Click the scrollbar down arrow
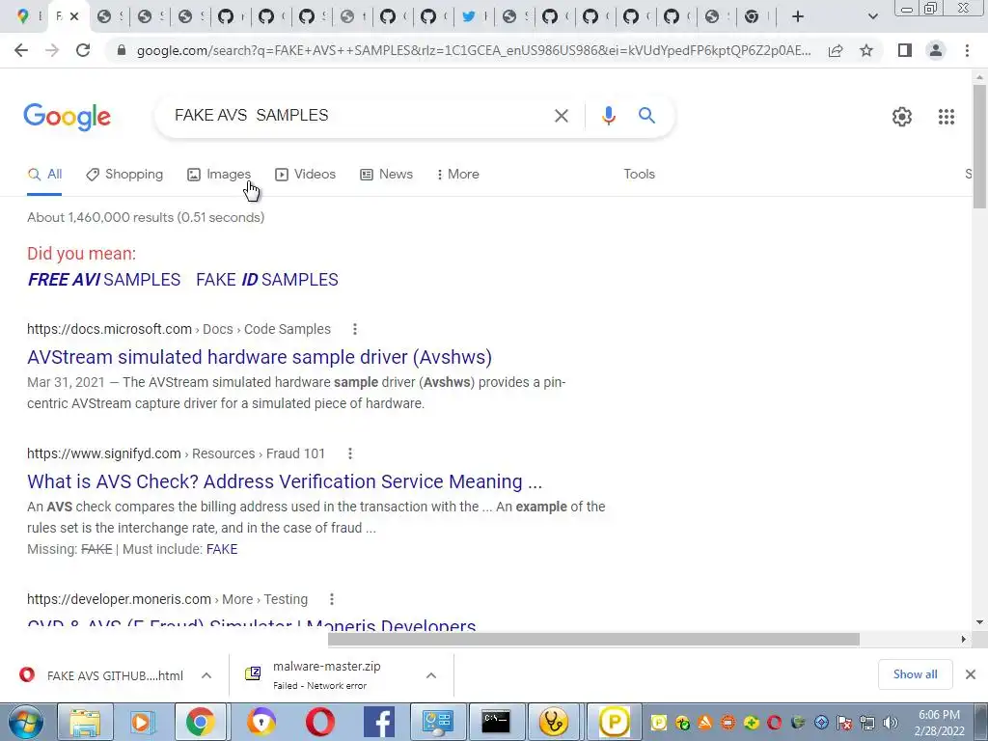 (x=979, y=622)
